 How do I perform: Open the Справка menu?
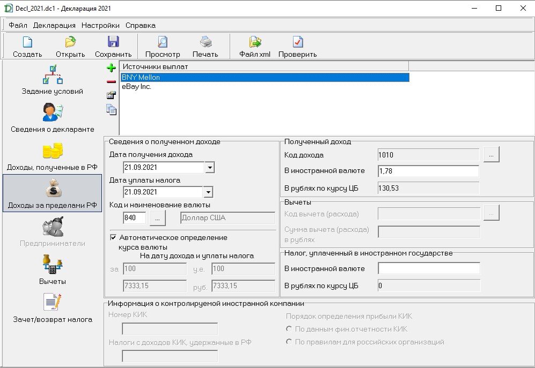point(140,25)
